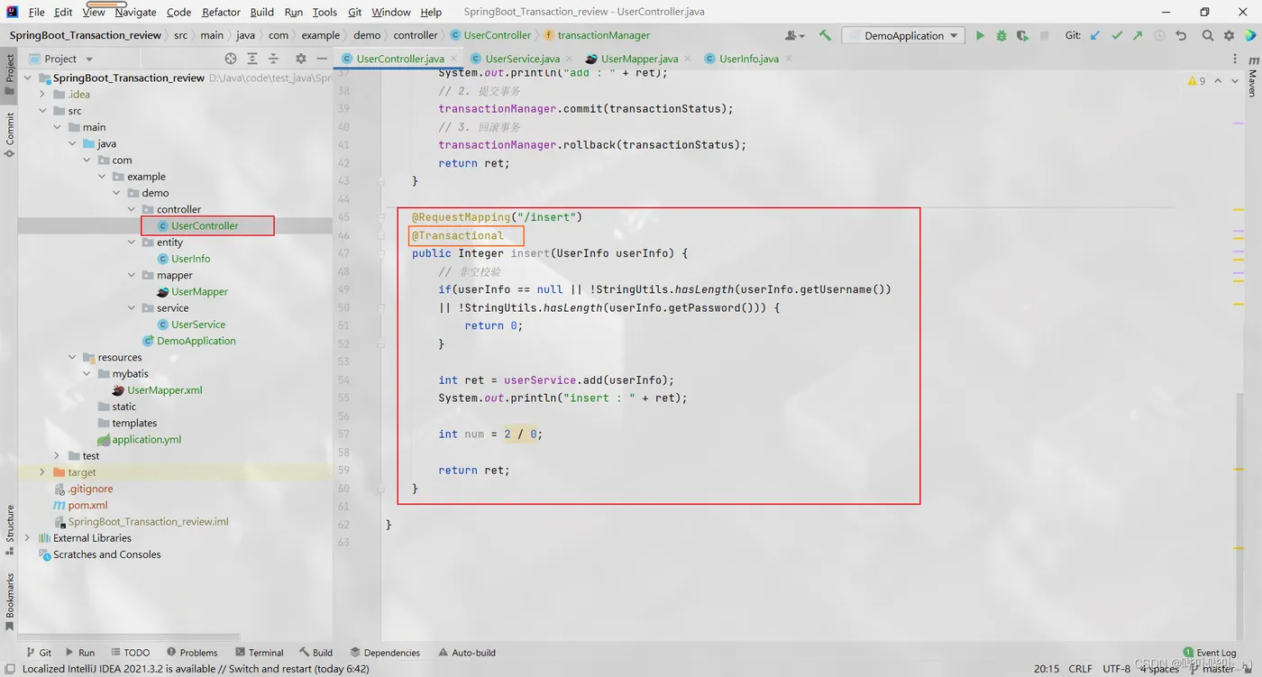The width and height of the screenshot is (1262, 677).
Task: Build project with the hammer icon
Action: point(825,35)
